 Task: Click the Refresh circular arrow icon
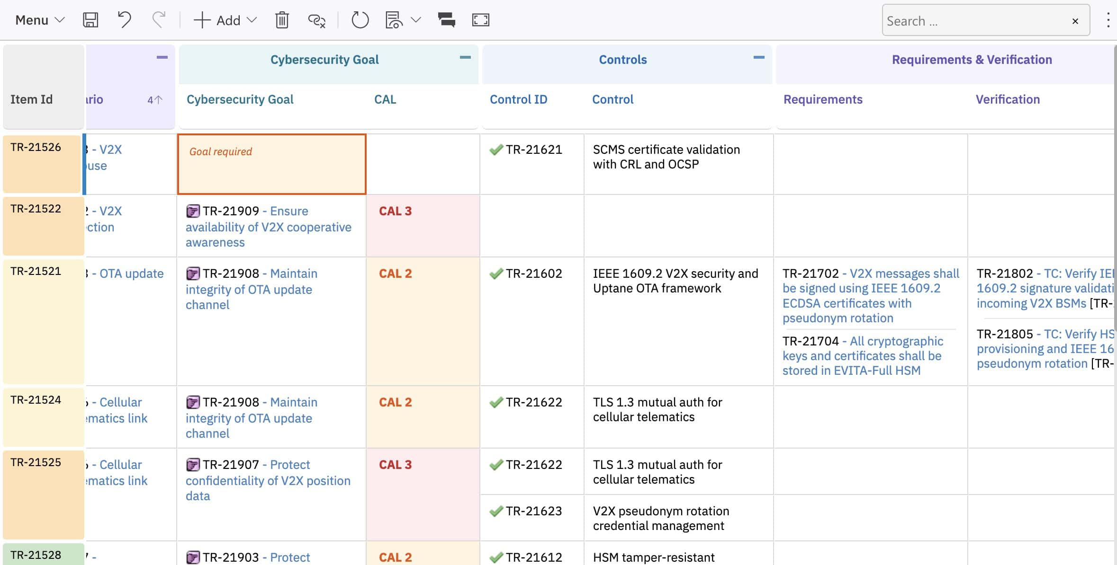pyautogui.click(x=360, y=20)
